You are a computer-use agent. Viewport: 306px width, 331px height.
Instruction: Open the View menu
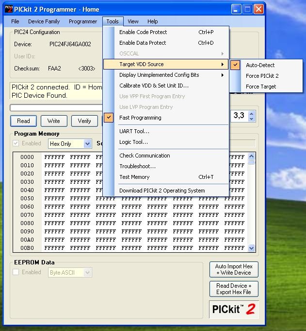pyautogui.click(x=133, y=21)
